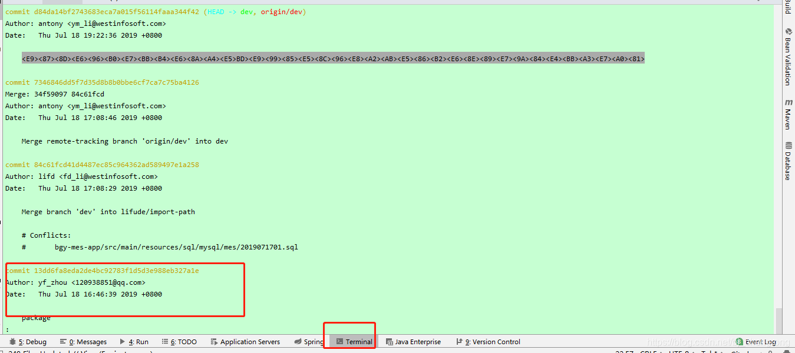This screenshot has height=353, width=795.
Task: Click the Merge: 34f59097 84c61fcd line
Action: pyautogui.click(x=55, y=94)
